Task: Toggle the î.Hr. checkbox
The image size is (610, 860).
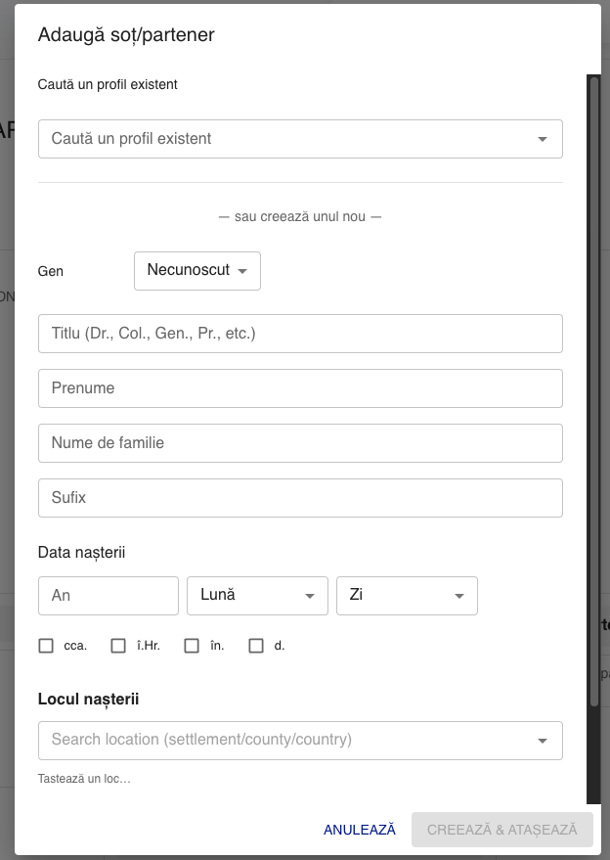Action: tap(118, 646)
